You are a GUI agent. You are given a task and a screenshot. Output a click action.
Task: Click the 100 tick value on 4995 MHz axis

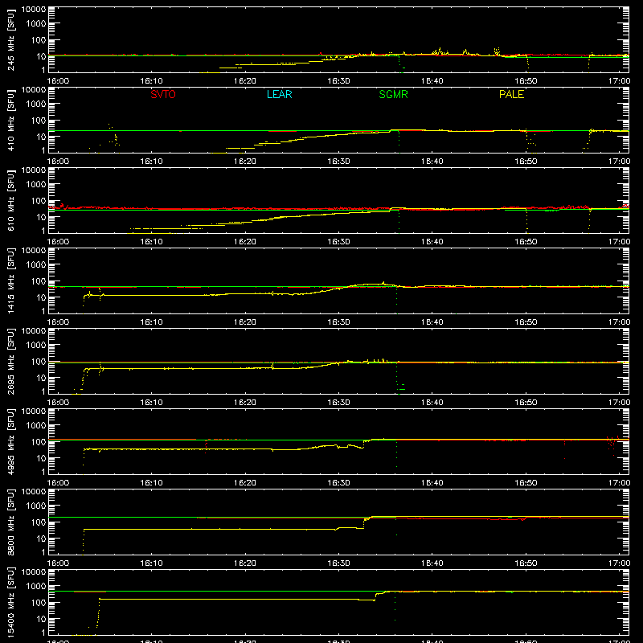click(x=39, y=441)
